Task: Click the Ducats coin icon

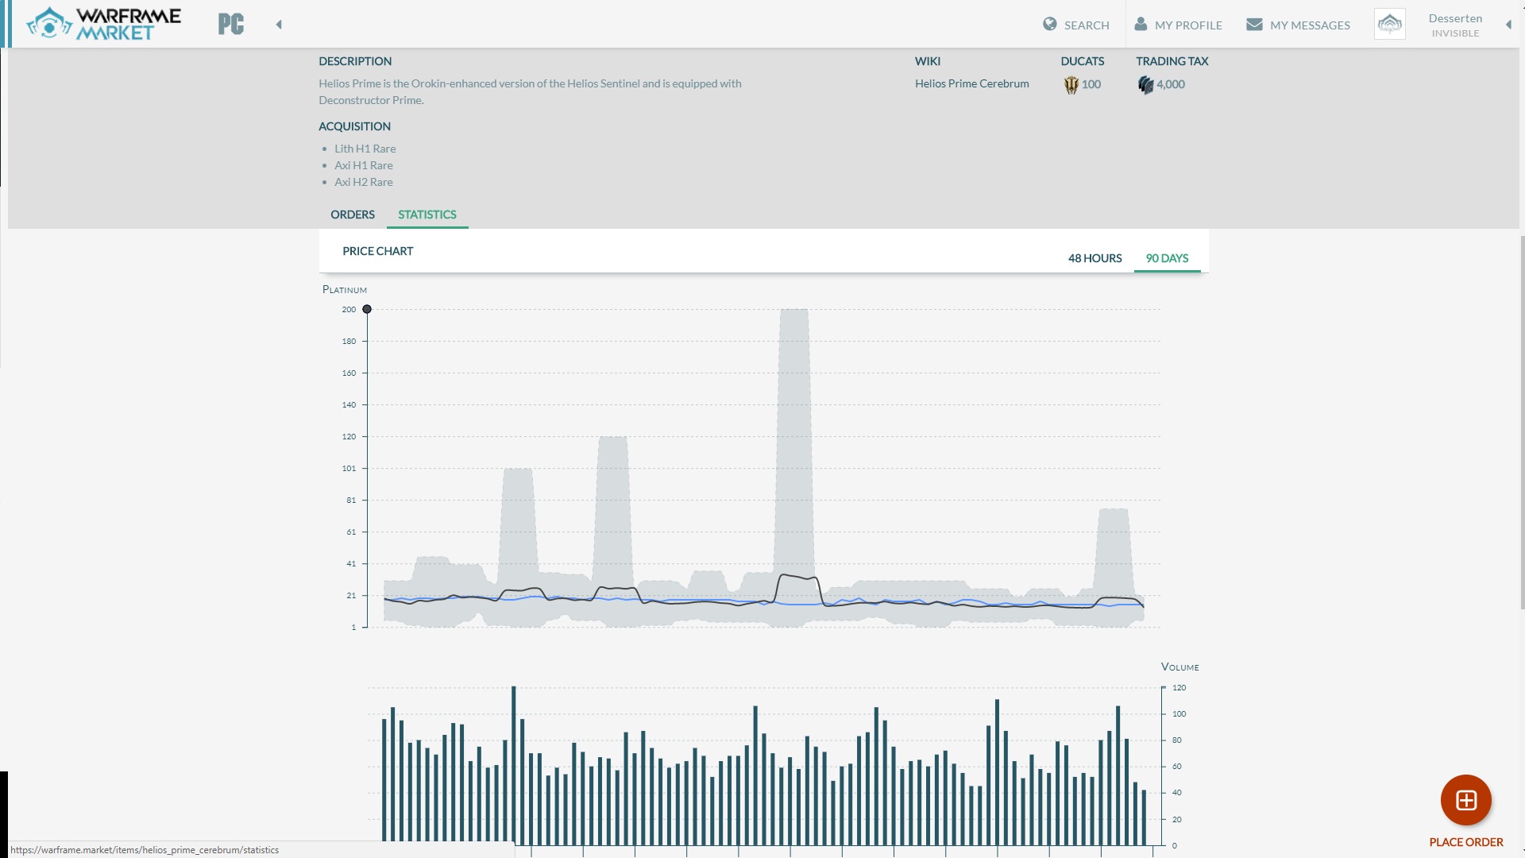Action: coord(1071,85)
